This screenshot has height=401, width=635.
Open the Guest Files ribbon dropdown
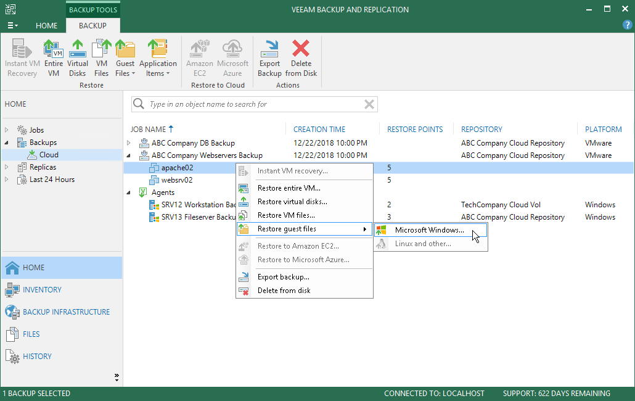point(125,58)
